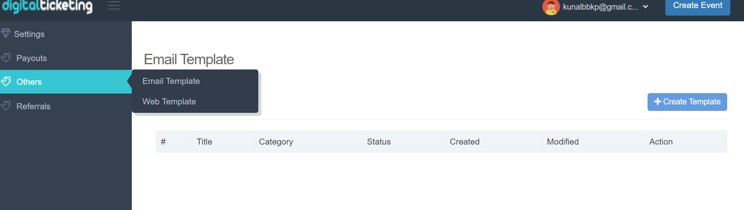Click the diamond icon beside Settings
The width and height of the screenshot is (744, 210).
click(6, 33)
